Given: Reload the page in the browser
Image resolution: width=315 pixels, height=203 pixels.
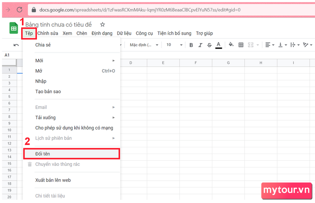Looking at the screenshot, I should [x=19, y=9].
